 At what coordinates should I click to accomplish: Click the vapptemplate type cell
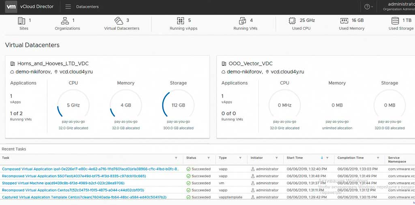(x=231, y=197)
